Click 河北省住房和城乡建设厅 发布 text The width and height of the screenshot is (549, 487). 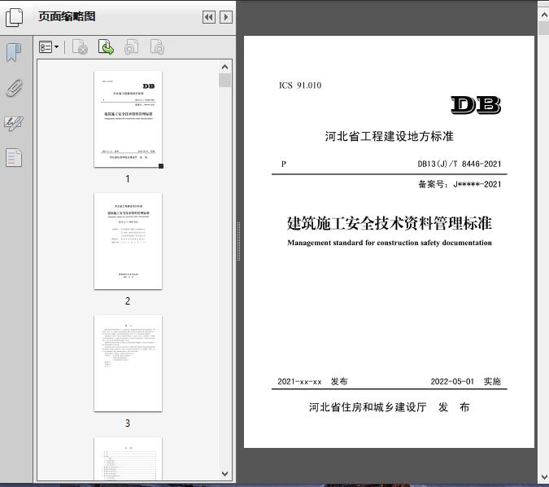390,407
